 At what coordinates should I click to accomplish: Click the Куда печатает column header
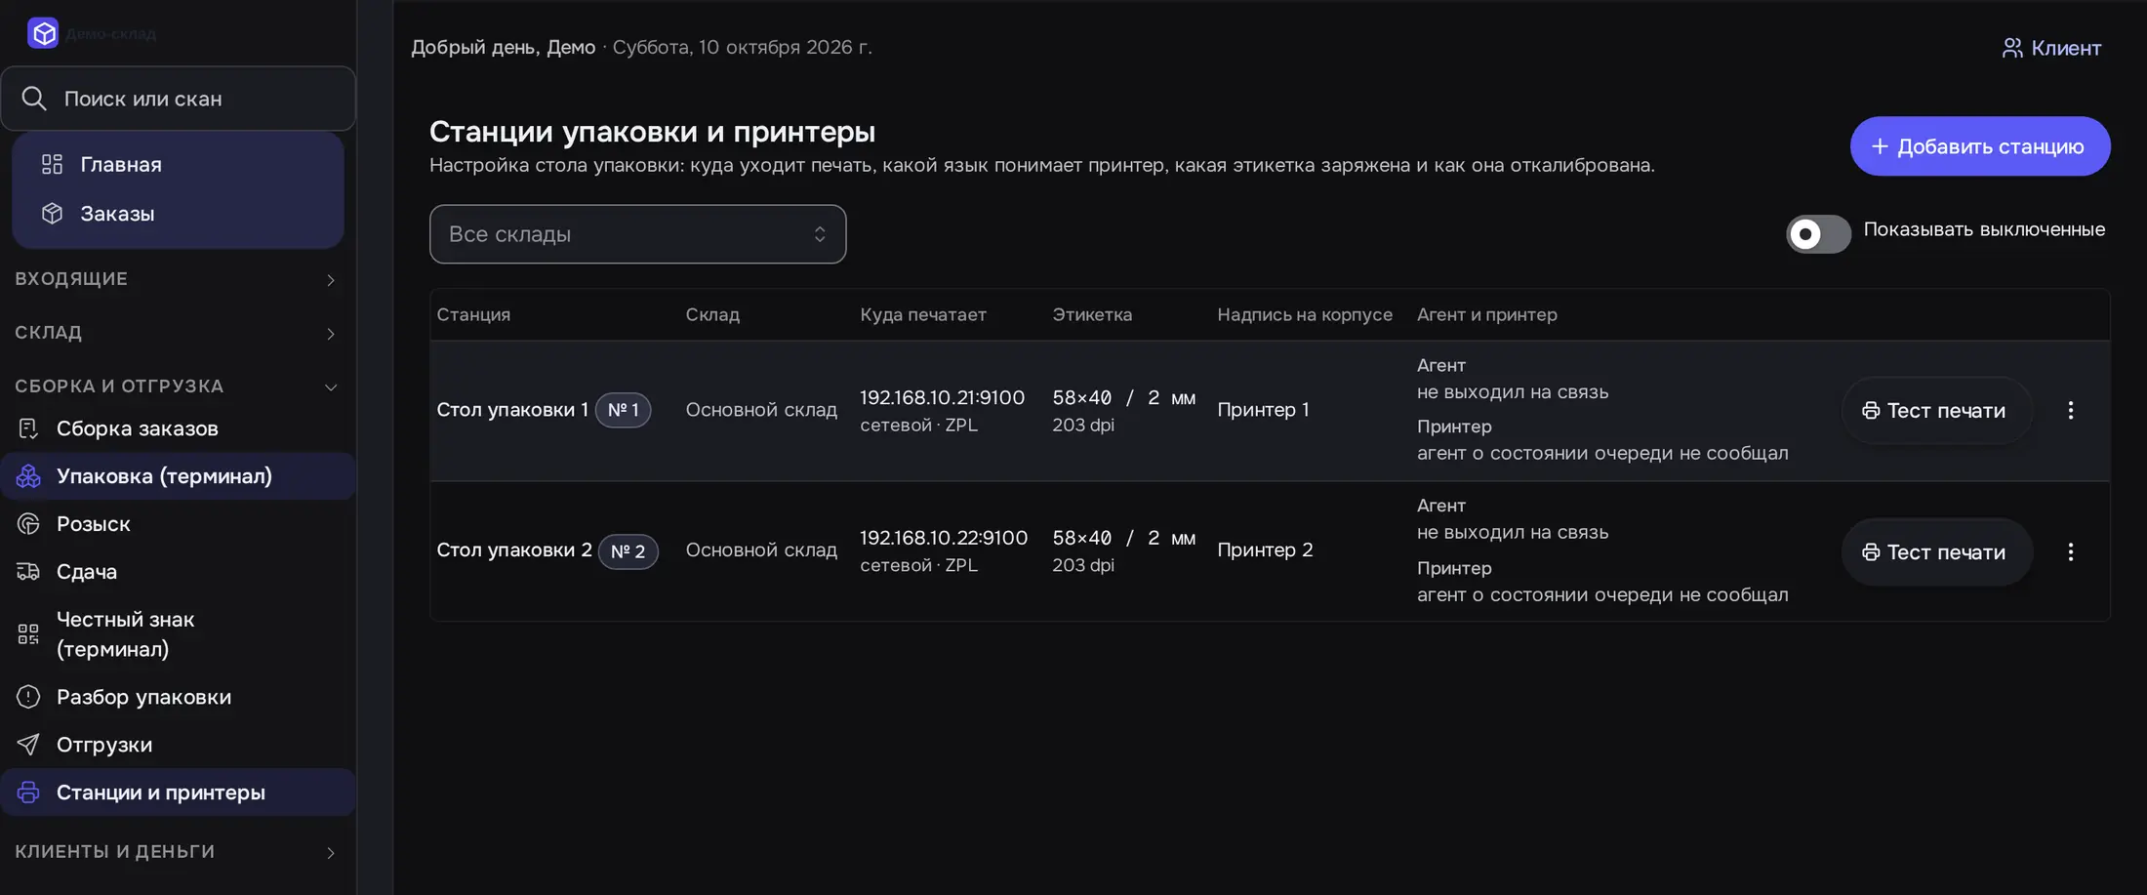tap(923, 314)
